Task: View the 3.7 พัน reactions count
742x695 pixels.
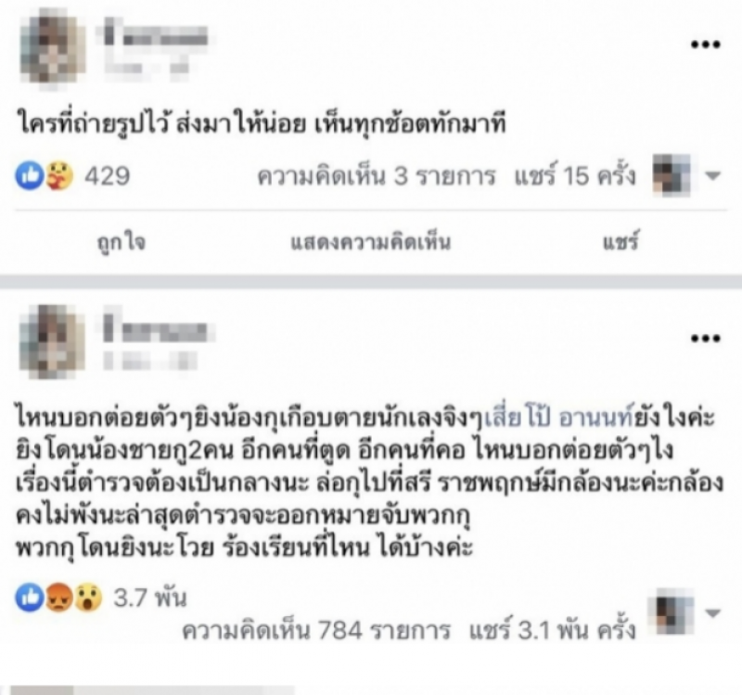Action: (150, 598)
